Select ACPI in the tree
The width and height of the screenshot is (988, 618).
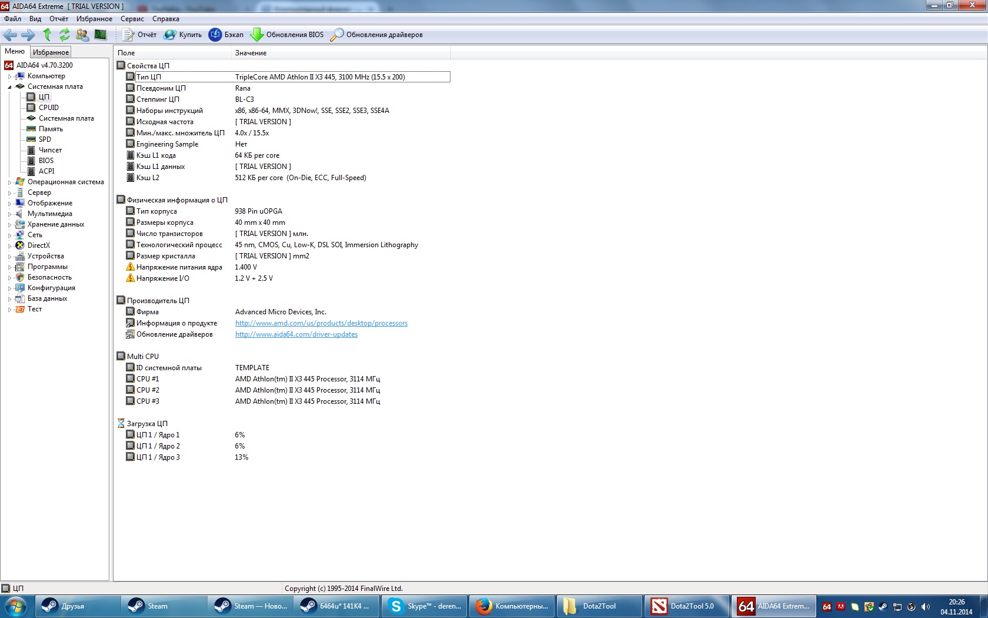pyautogui.click(x=46, y=171)
